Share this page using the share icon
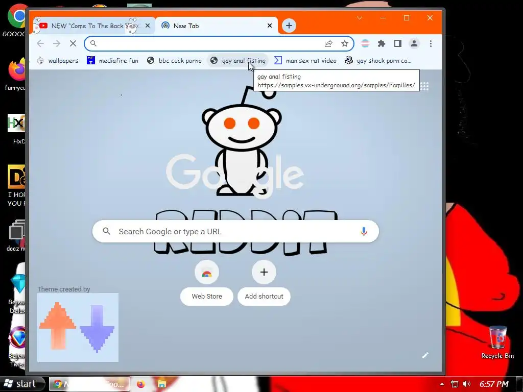The width and height of the screenshot is (523, 392). 328,43
